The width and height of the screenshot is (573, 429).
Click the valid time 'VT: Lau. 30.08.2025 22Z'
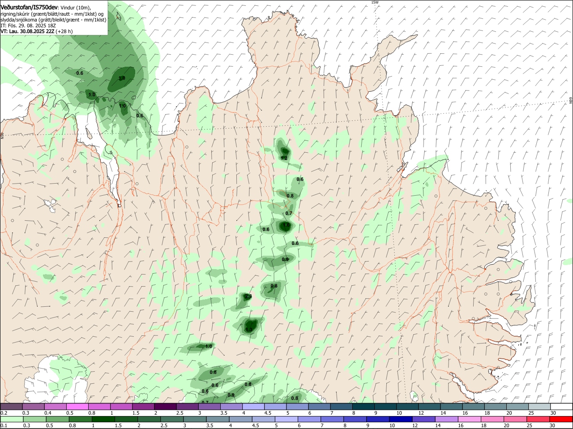[27, 31]
